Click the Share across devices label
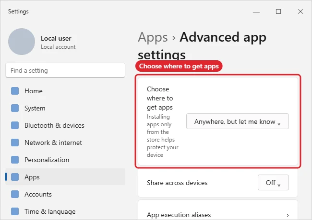Image resolution: width=312 pixels, height=220 pixels. tap(177, 183)
